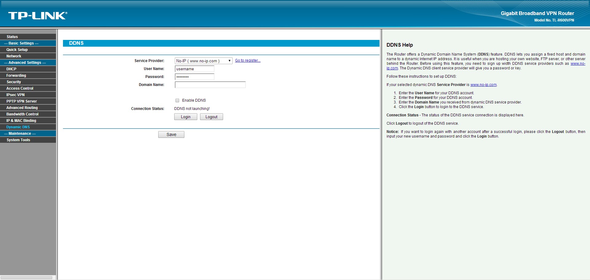This screenshot has width=590, height=280.
Task: Open PPTP VPN Server page
Action: point(28,101)
